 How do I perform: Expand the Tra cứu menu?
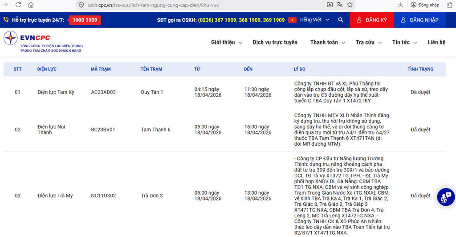click(x=368, y=42)
